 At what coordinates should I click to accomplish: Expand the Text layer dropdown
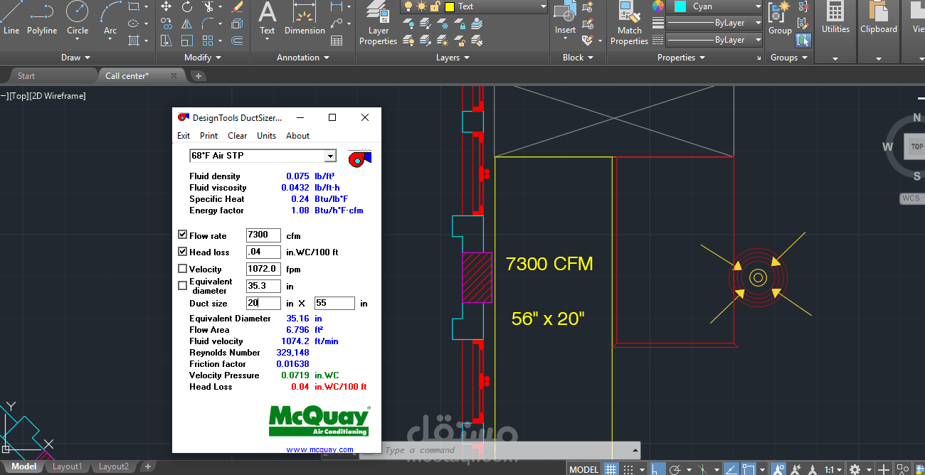[543, 7]
